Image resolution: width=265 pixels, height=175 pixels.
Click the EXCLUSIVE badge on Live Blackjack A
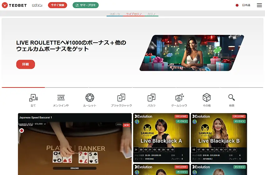point(181,116)
